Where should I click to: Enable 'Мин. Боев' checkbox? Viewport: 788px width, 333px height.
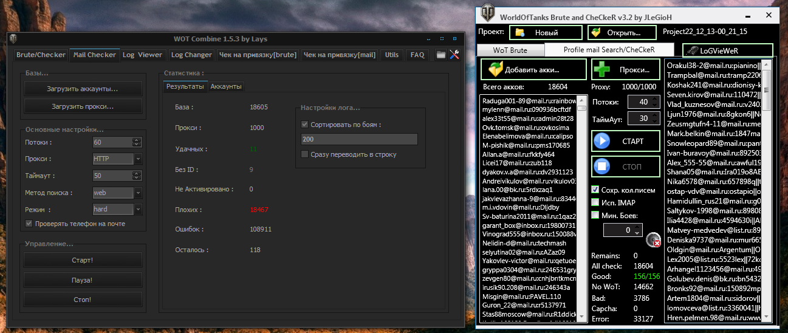coord(595,215)
